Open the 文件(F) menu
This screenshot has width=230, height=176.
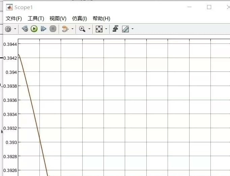click(x=14, y=19)
